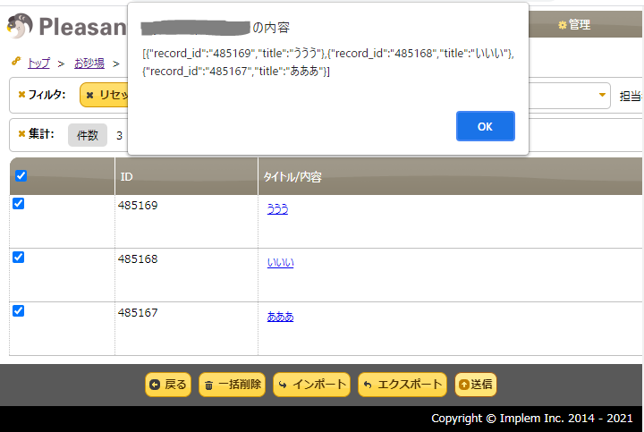Click the 戻る back button
Viewport: 644px width, 432px height.
point(168,385)
